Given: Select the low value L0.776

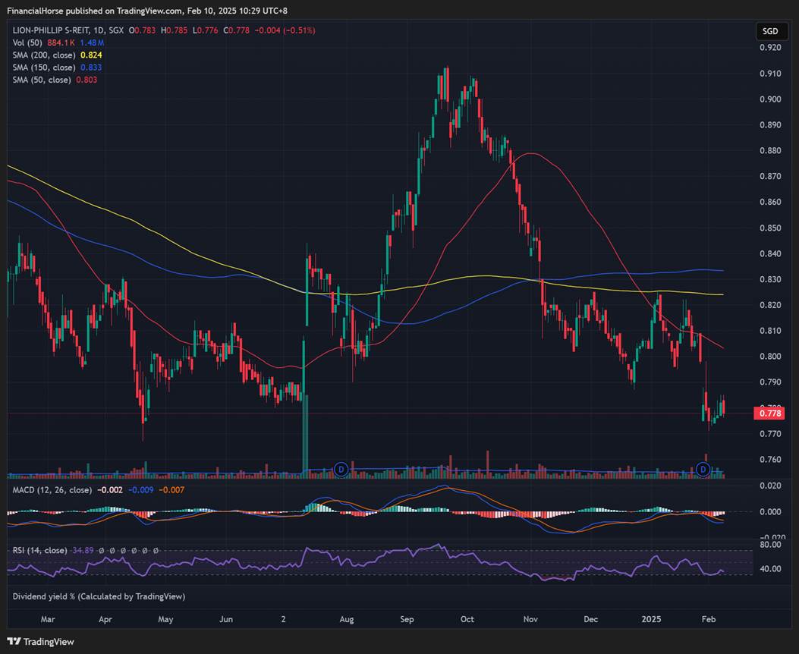Looking at the screenshot, I should (206, 30).
